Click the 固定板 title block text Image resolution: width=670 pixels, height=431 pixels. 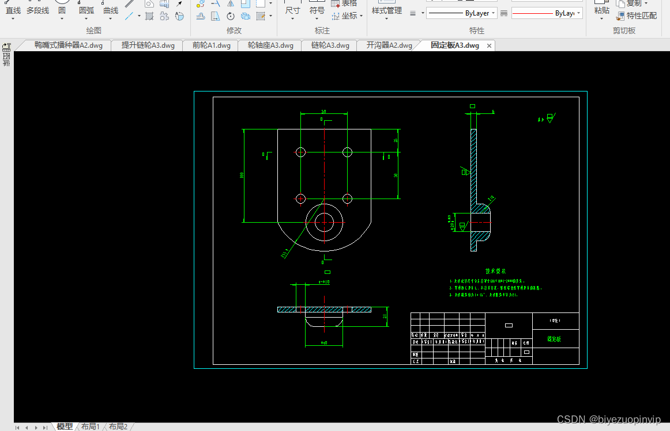coord(554,339)
